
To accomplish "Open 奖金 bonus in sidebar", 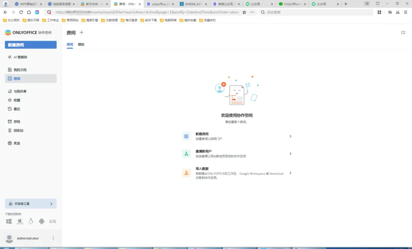I will [x=31, y=143].
